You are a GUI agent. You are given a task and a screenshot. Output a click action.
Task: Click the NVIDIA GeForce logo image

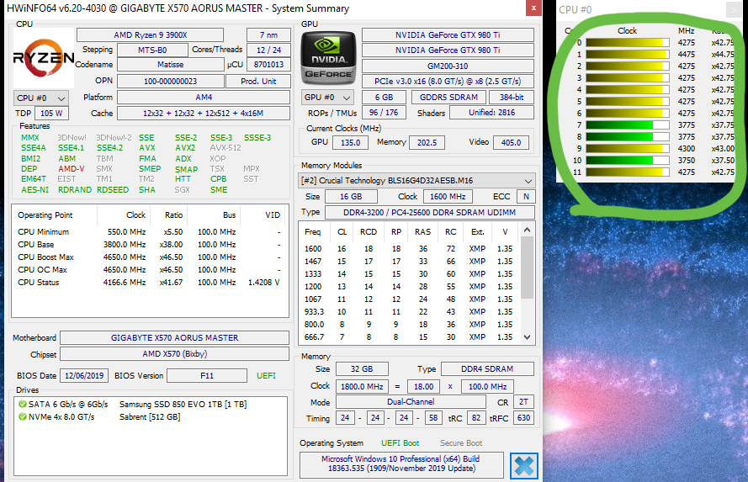[x=328, y=58]
